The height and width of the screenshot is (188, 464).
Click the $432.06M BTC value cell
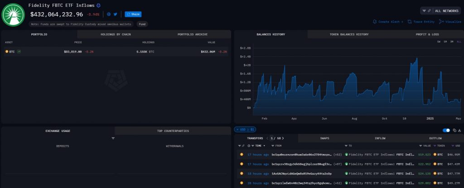[208, 52]
